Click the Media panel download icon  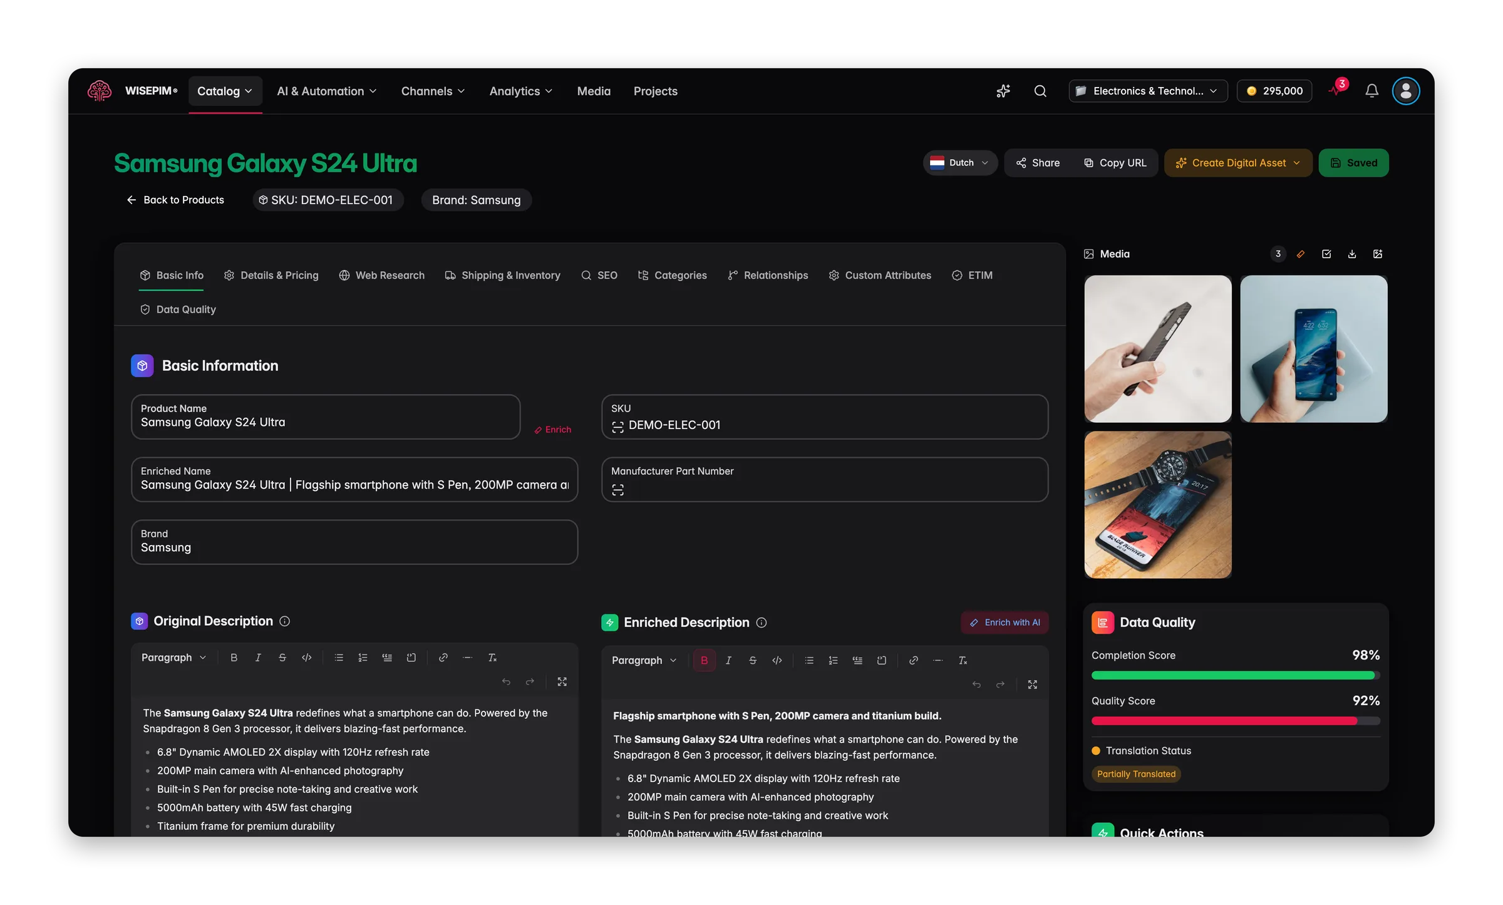point(1352,254)
